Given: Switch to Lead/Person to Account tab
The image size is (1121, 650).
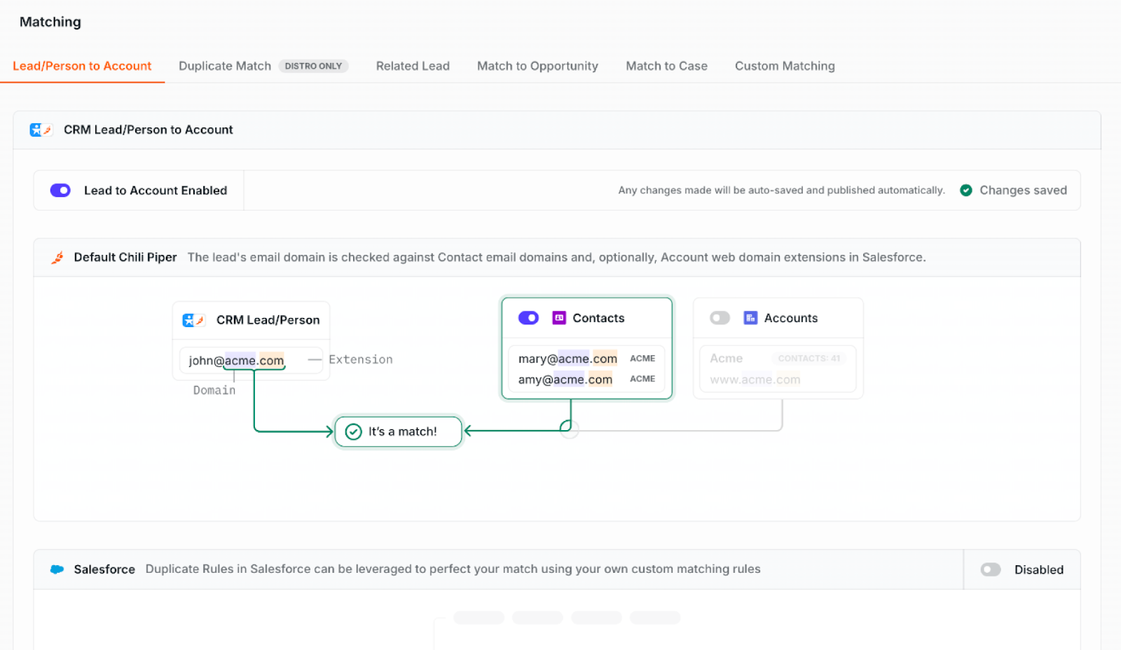Looking at the screenshot, I should 82,66.
